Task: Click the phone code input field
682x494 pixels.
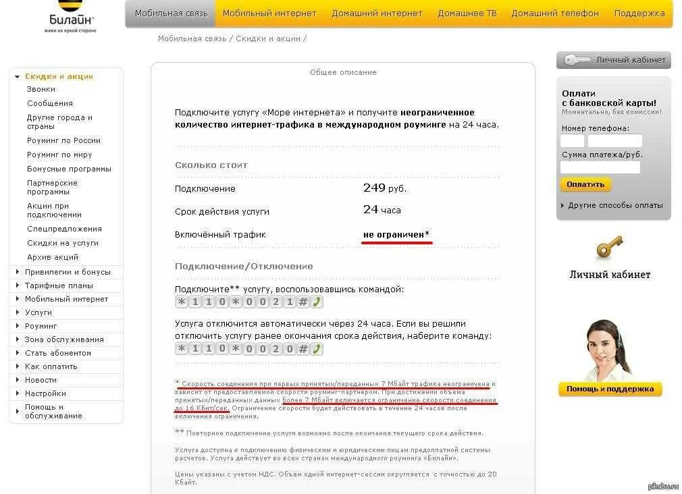Action: (x=572, y=141)
